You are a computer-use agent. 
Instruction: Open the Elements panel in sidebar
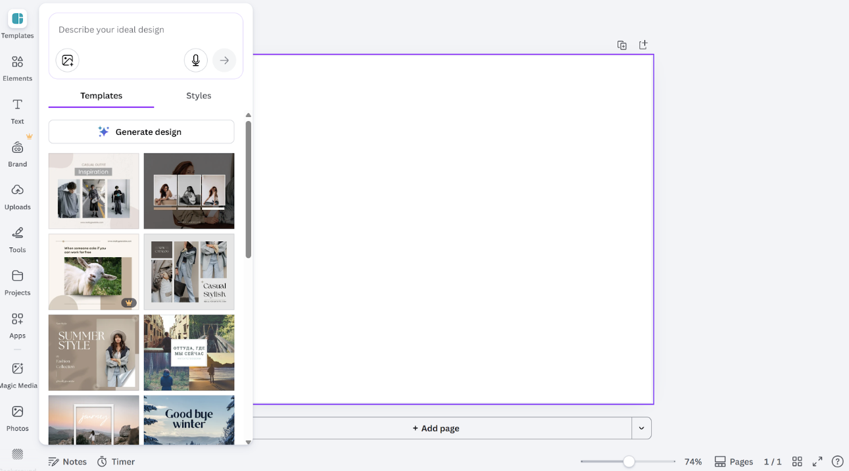click(x=17, y=68)
